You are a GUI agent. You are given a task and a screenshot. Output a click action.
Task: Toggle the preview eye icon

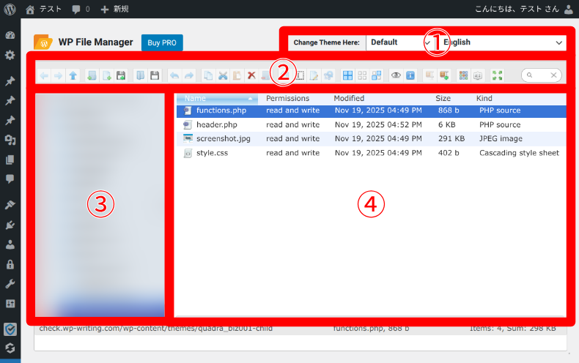(x=397, y=75)
